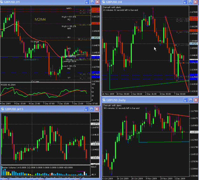Viewport: 199px width, 180px height.
Task: Click 1.67000 on the H4 price scale
Action: coord(194,12)
